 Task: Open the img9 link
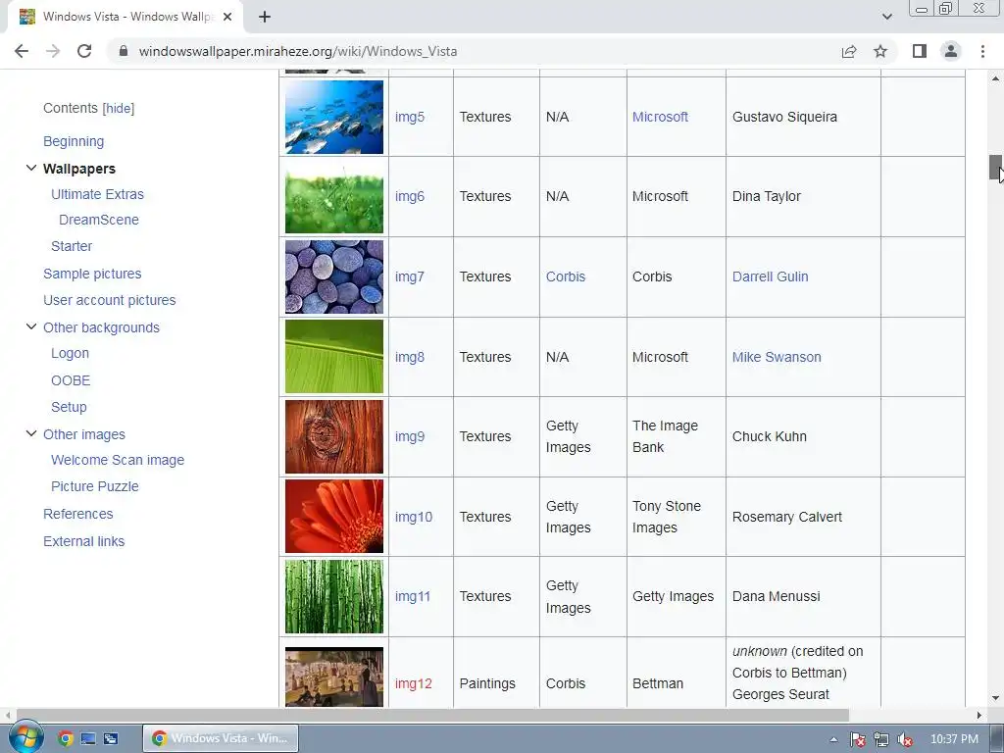(x=410, y=436)
